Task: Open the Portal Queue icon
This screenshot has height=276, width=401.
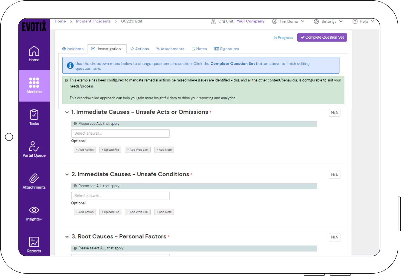Action: click(34, 146)
